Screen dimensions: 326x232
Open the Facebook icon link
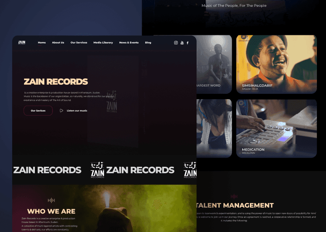187,43
